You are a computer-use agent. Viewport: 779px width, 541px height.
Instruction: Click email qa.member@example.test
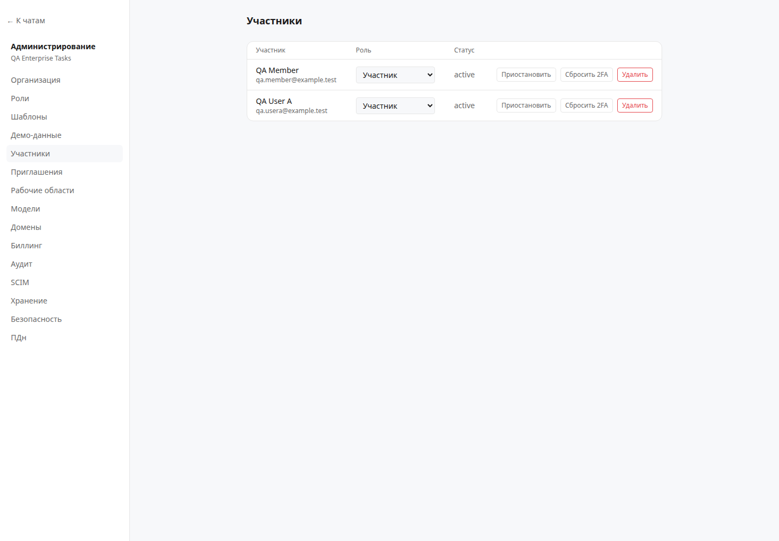[296, 80]
